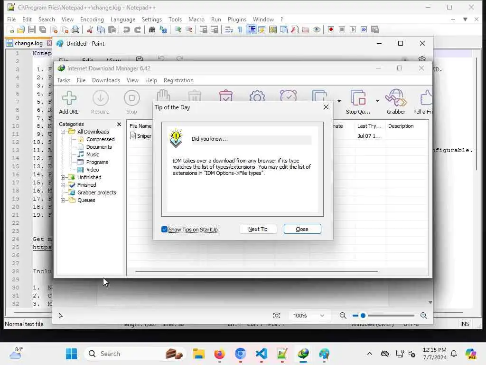Screen dimensions: 486x365
Task: Click the Windows Start button
Action: (x=71, y=354)
